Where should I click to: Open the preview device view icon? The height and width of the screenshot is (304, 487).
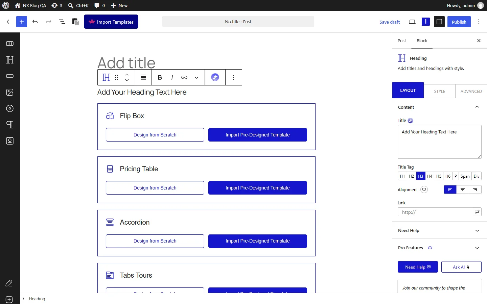412,22
